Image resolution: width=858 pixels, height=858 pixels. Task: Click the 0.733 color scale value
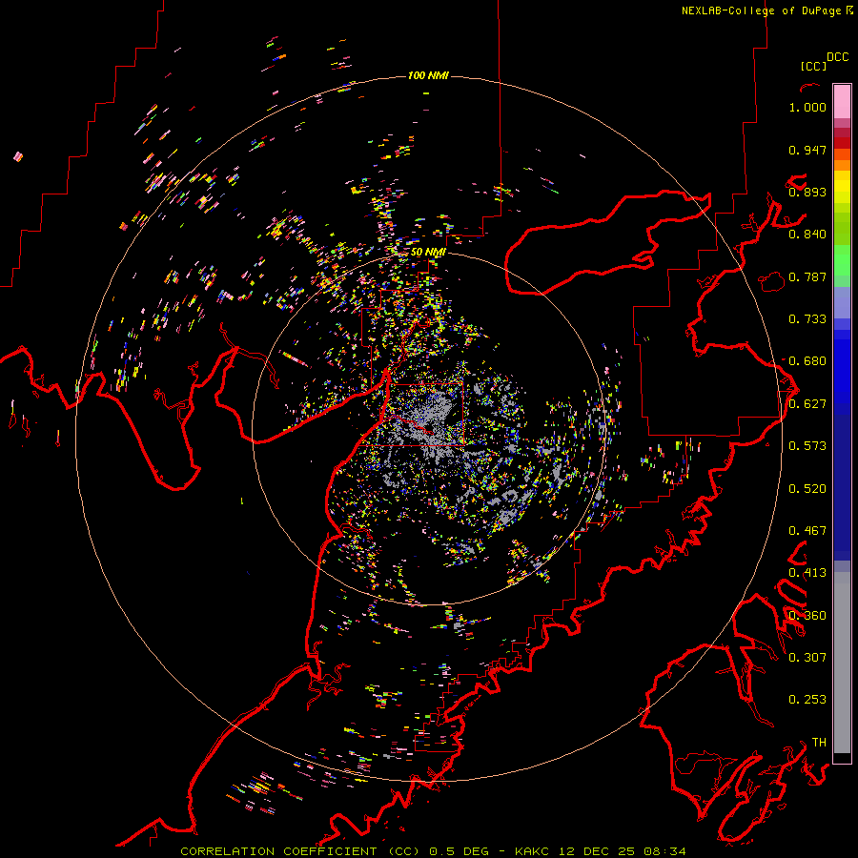pos(807,319)
